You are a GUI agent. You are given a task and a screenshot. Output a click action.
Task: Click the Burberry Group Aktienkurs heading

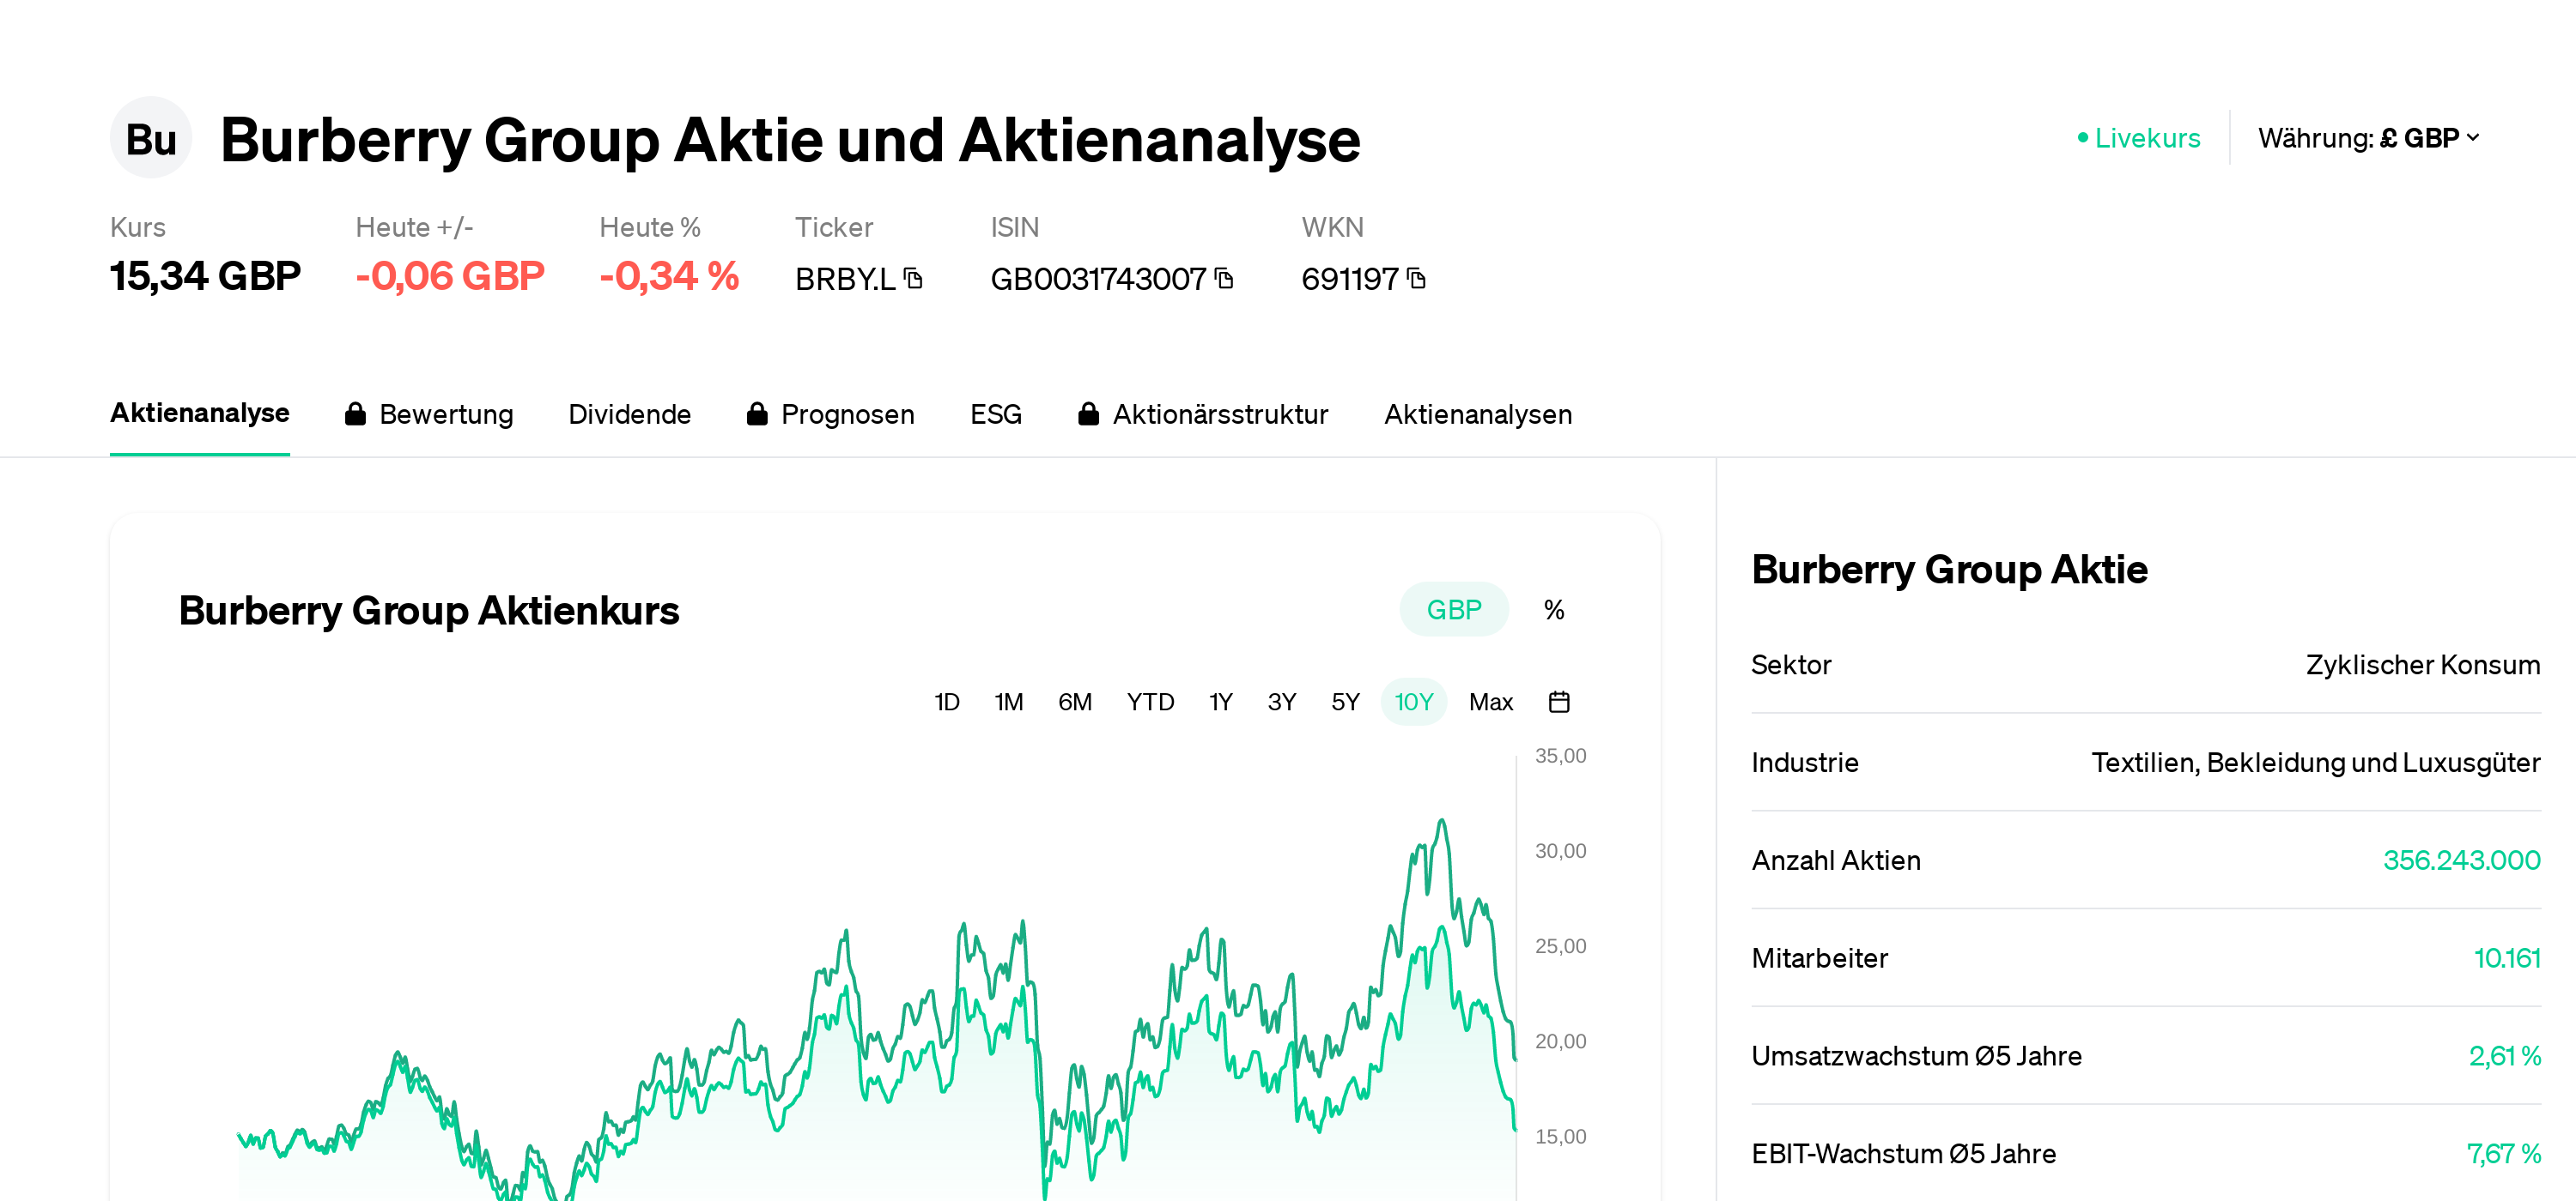click(x=429, y=609)
